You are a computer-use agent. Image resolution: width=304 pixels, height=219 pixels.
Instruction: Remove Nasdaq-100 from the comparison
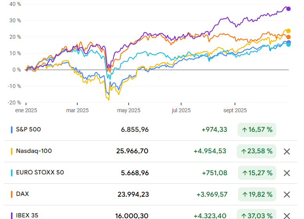point(287,151)
